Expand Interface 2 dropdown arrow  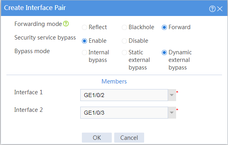172,113
